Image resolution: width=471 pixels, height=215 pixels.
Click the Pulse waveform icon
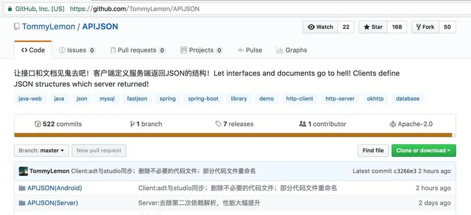point(240,50)
